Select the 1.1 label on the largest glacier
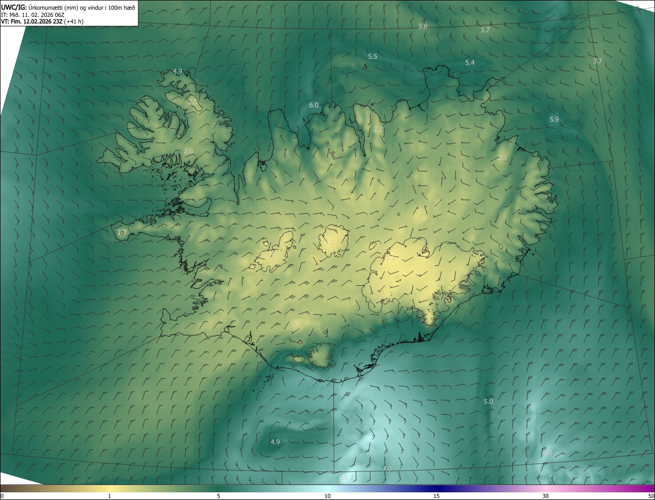The height and width of the screenshot is (500, 655). click(390, 258)
